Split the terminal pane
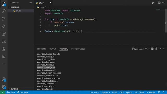This screenshot has height=94, width=167. (x=152, y=49)
